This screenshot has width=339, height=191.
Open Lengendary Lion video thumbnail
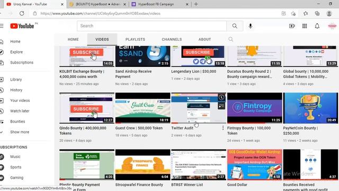click(x=199, y=56)
